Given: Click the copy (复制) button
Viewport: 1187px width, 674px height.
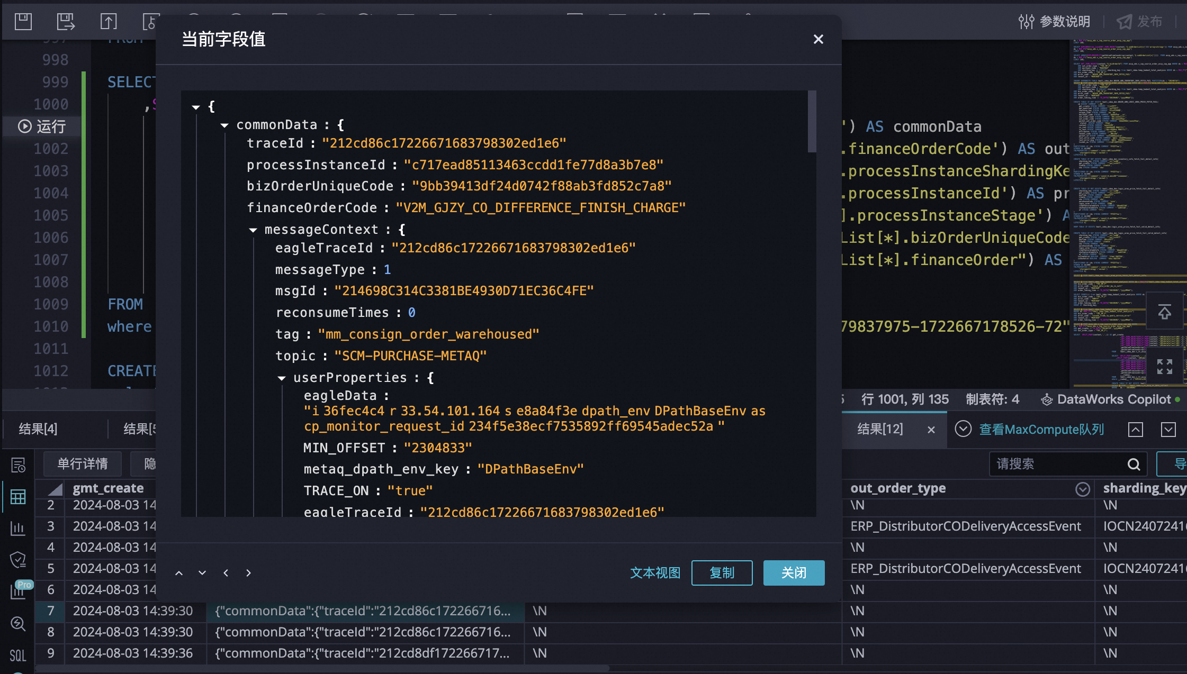Looking at the screenshot, I should pyautogui.click(x=722, y=573).
